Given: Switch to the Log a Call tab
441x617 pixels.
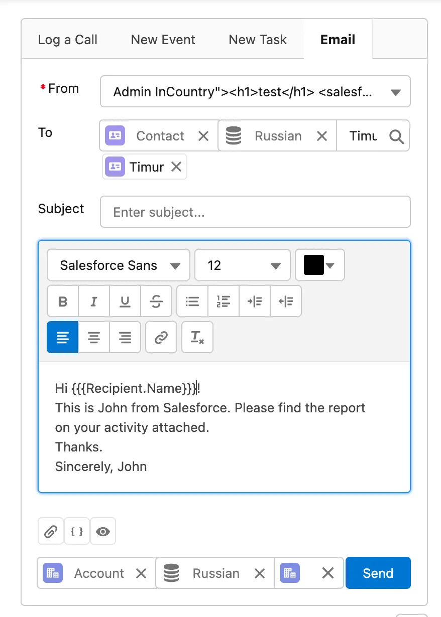Looking at the screenshot, I should 68,40.
